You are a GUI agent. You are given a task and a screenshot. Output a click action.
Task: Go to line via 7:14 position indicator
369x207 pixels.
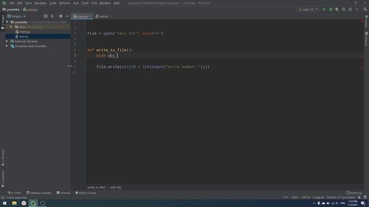coord(285,197)
